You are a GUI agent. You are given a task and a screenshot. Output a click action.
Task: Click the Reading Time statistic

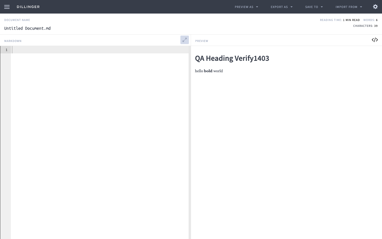340,20
